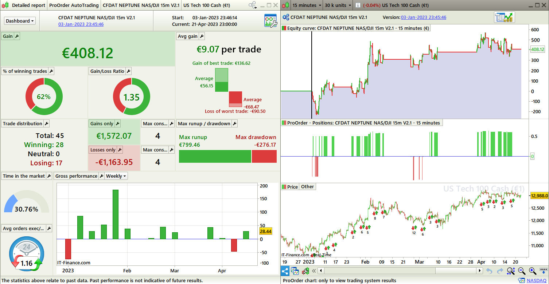Click the ProOrder - Positions panel title label
The height and width of the screenshot is (284, 549).
(x=362, y=123)
